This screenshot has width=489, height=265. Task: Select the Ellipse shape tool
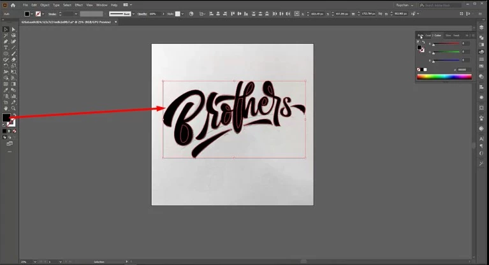pyautogui.click(x=6, y=54)
